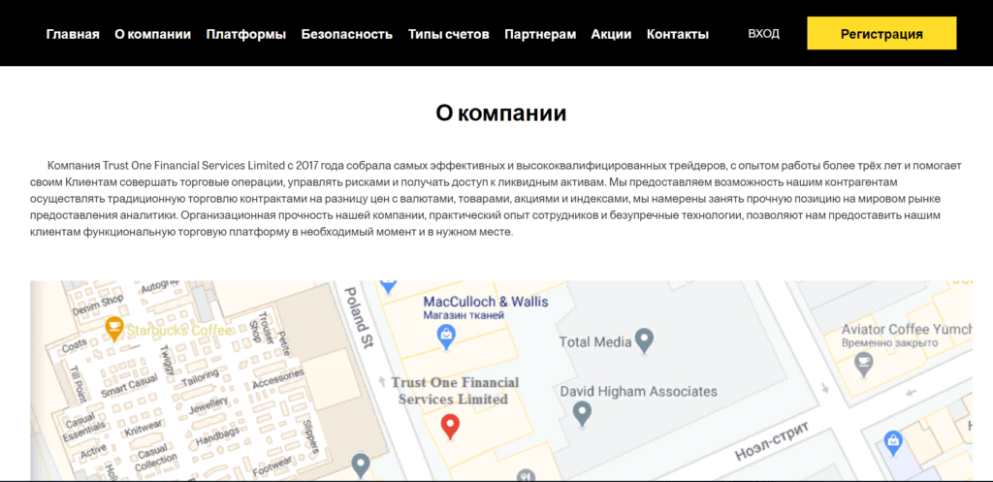Click the Handbags label on map
Viewport: 993px width, 482px height.
(216, 437)
